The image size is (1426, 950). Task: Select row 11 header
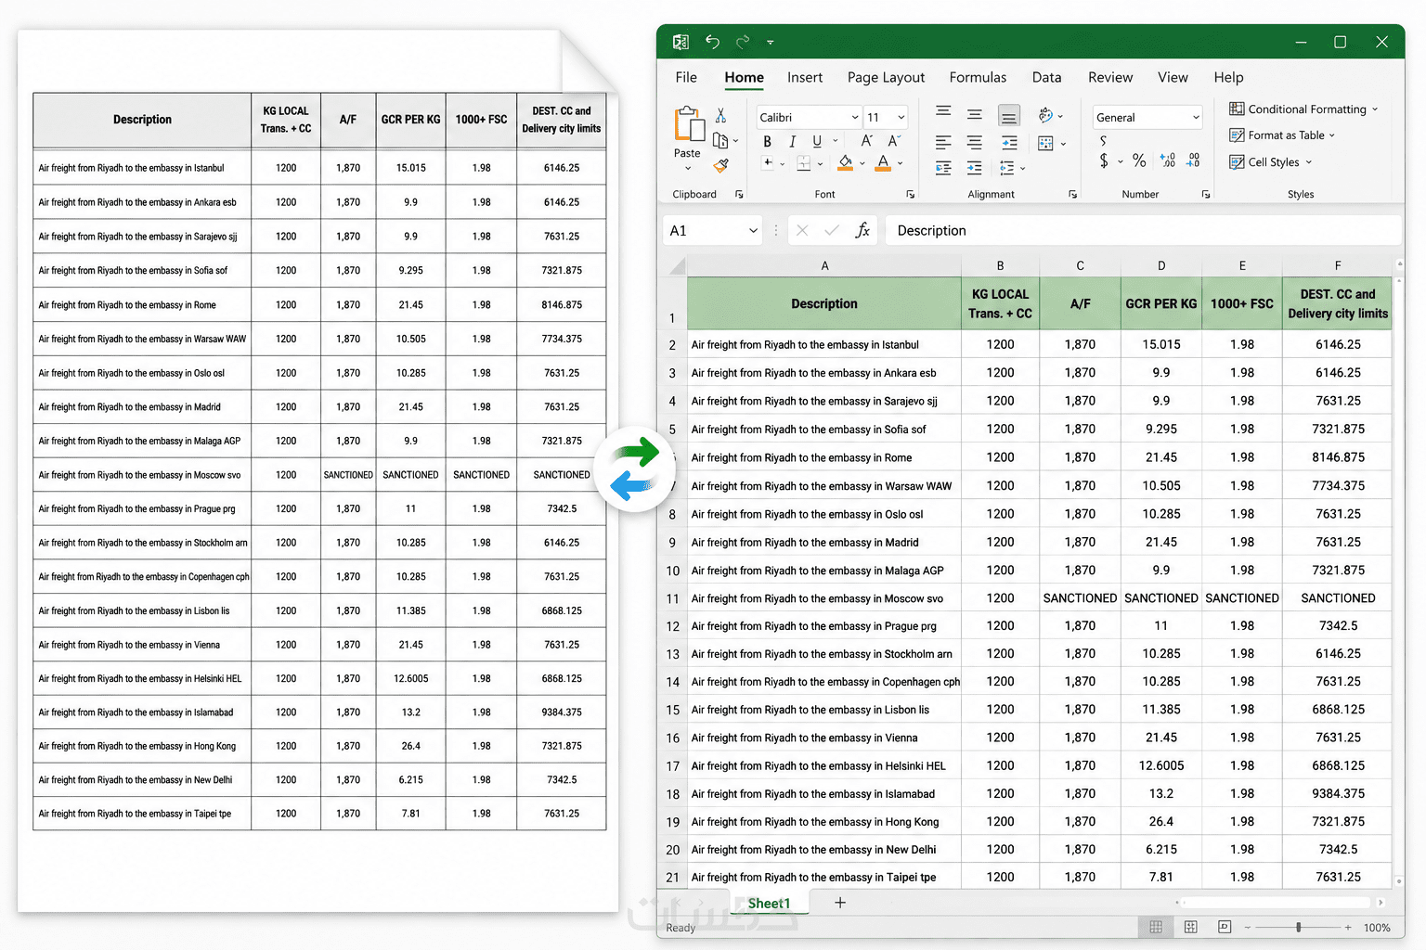click(672, 598)
